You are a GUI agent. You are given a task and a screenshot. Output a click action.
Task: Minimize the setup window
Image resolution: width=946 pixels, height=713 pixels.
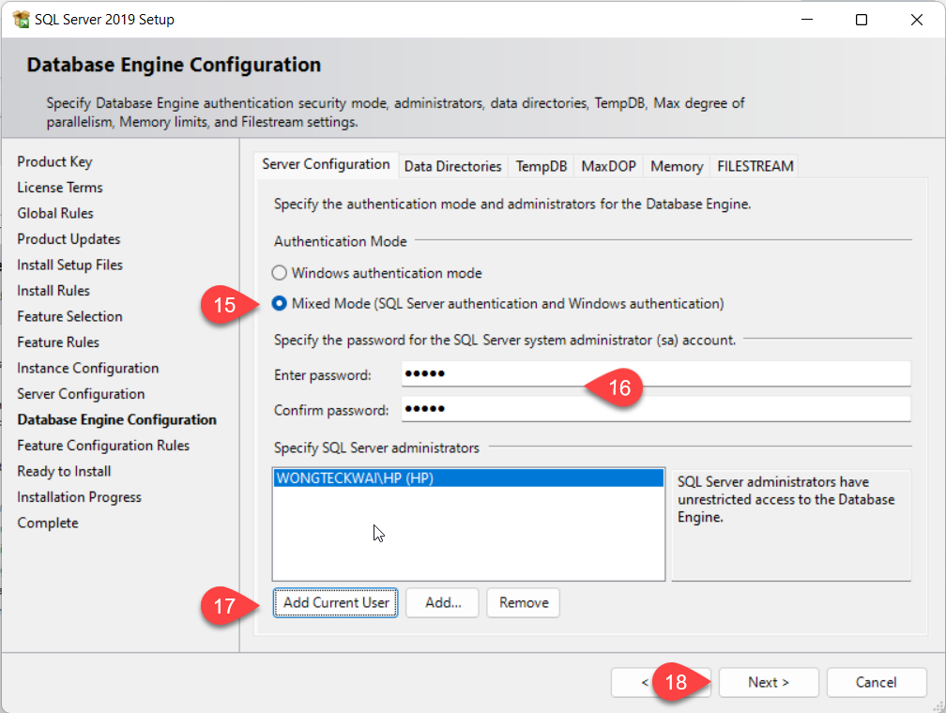point(807,20)
